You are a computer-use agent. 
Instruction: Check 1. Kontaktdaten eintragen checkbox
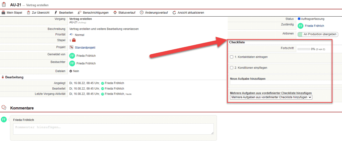[x=232, y=57]
